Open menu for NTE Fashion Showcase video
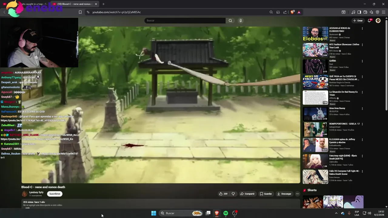The width and height of the screenshot is (388, 218). click(x=362, y=45)
